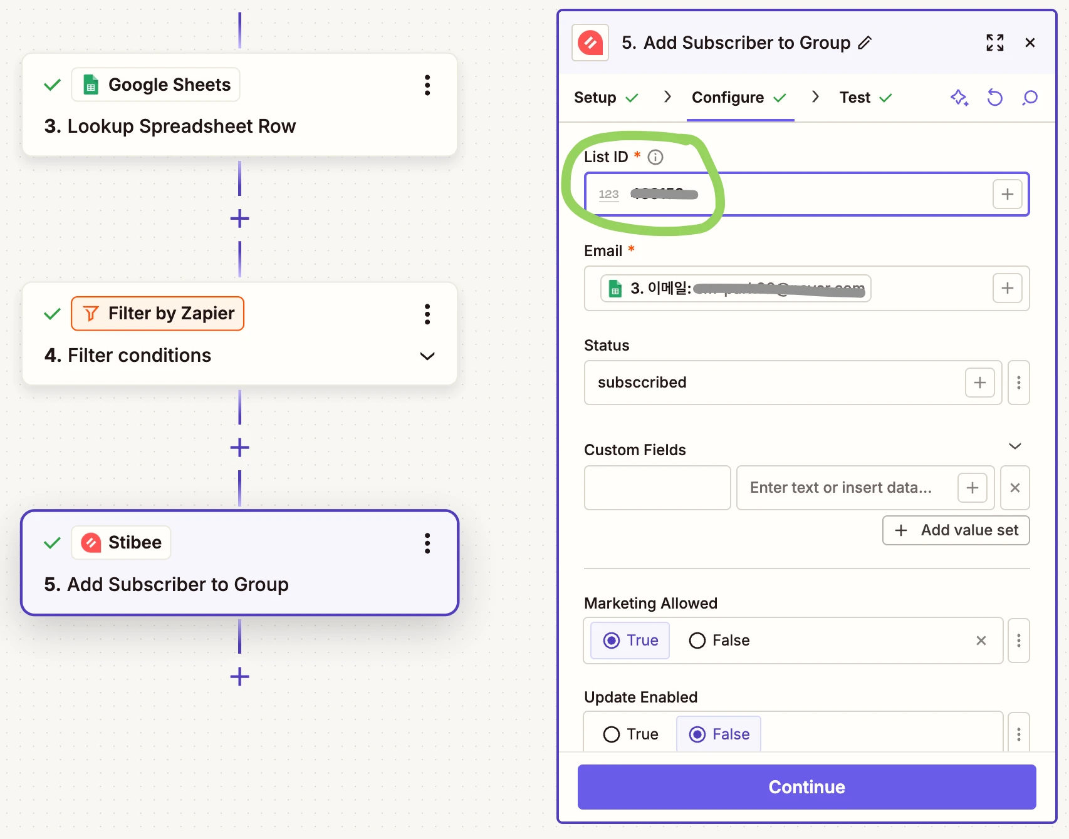This screenshot has height=839, width=1069.
Task: Add a step below Stibee action
Action: click(239, 676)
